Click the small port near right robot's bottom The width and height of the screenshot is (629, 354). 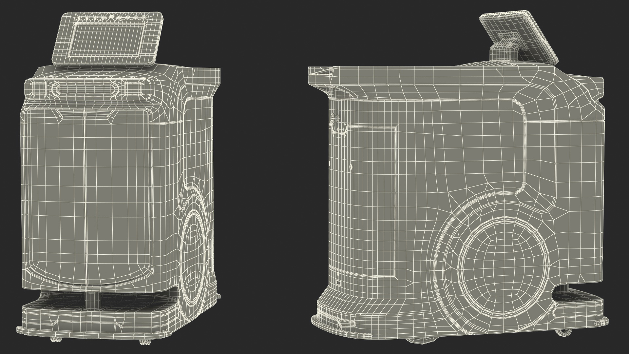pos(338,283)
